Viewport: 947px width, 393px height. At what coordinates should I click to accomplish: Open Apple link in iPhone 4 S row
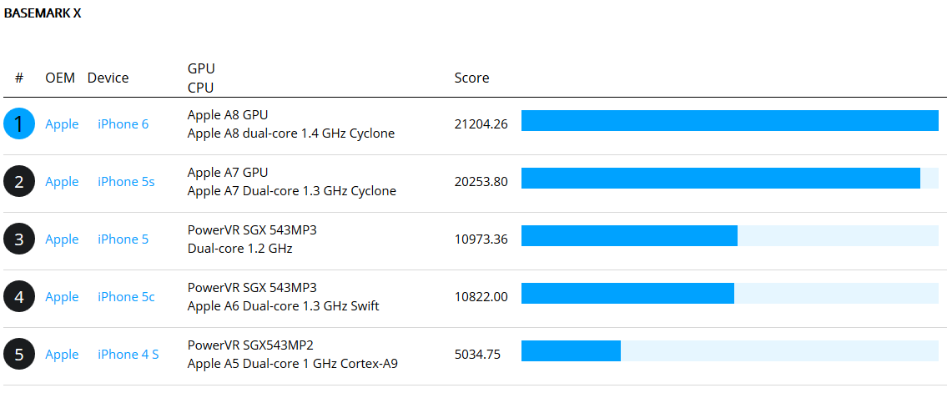(x=62, y=355)
